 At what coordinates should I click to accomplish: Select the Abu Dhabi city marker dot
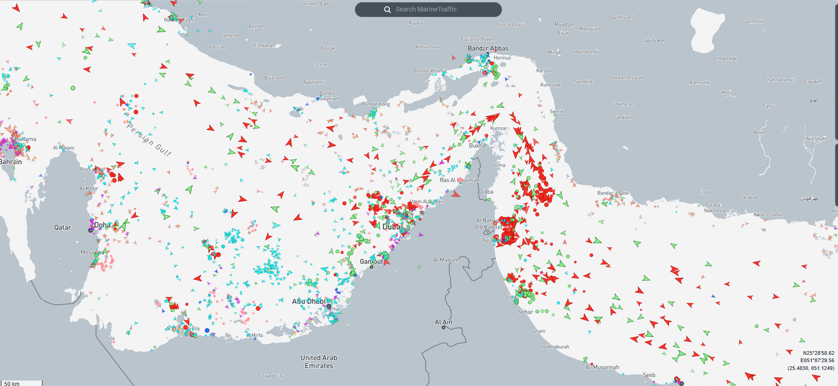pyautogui.click(x=329, y=306)
